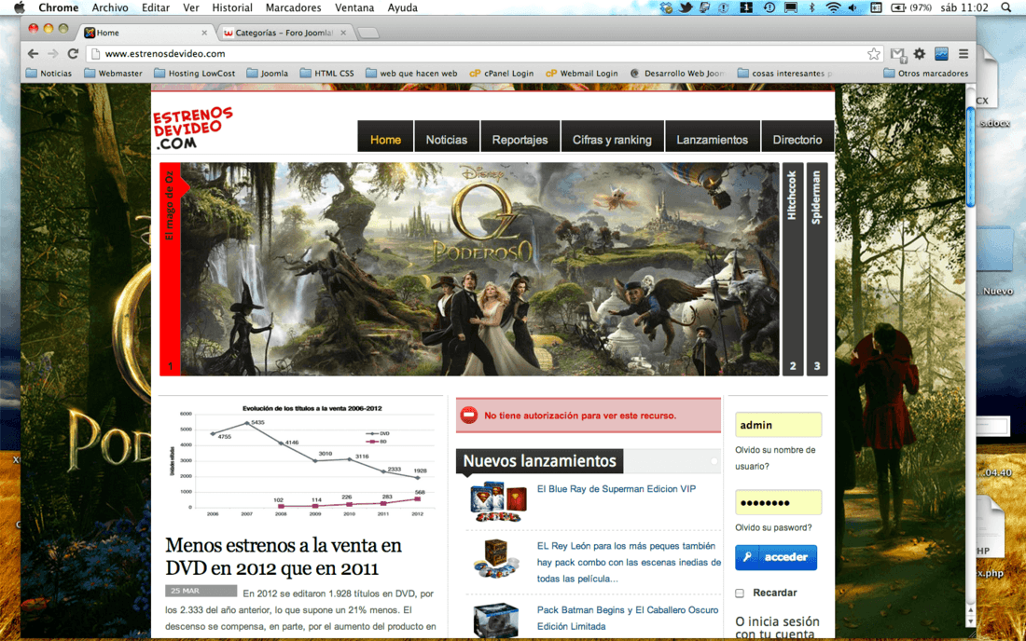Image resolution: width=1026 pixels, height=641 pixels.
Task: Open Otros marcadores bookmarks dropdown
Action: (x=925, y=74)
